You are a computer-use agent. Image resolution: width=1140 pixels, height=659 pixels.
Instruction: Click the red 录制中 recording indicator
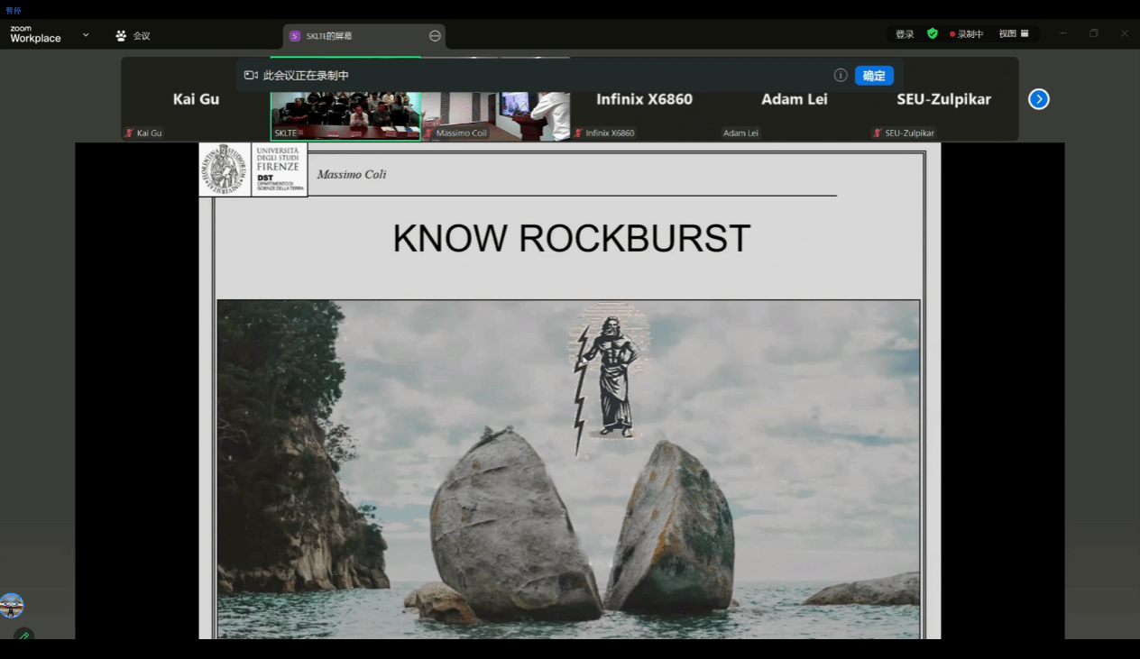pyautogui.click(x=966, y=34)
